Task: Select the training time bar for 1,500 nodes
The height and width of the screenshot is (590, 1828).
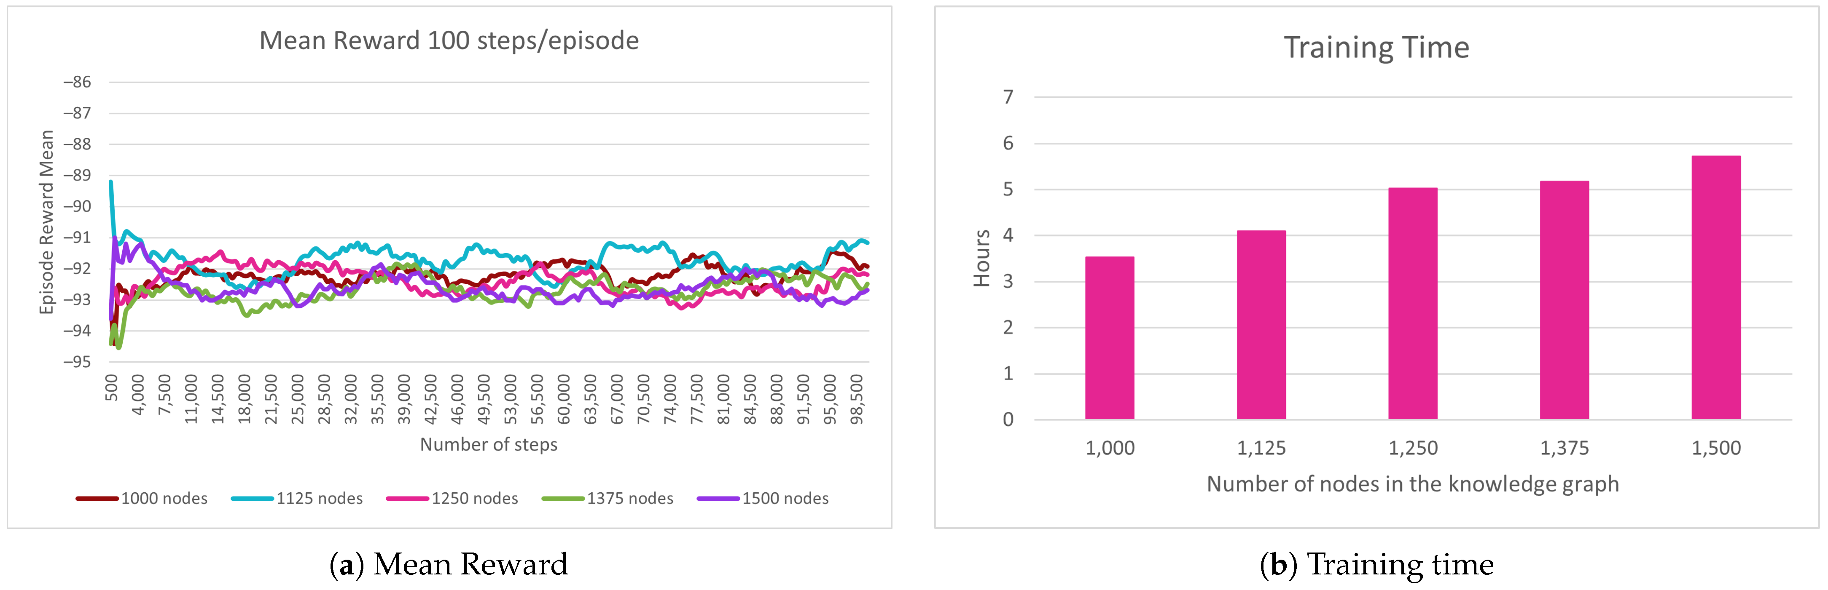Action: click(1716, 287)
